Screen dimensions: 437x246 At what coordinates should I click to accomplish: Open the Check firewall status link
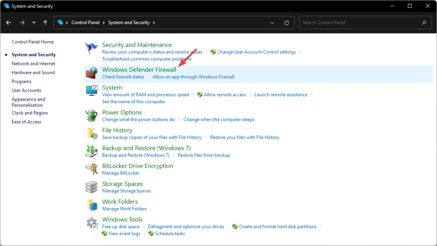point(123,77)
